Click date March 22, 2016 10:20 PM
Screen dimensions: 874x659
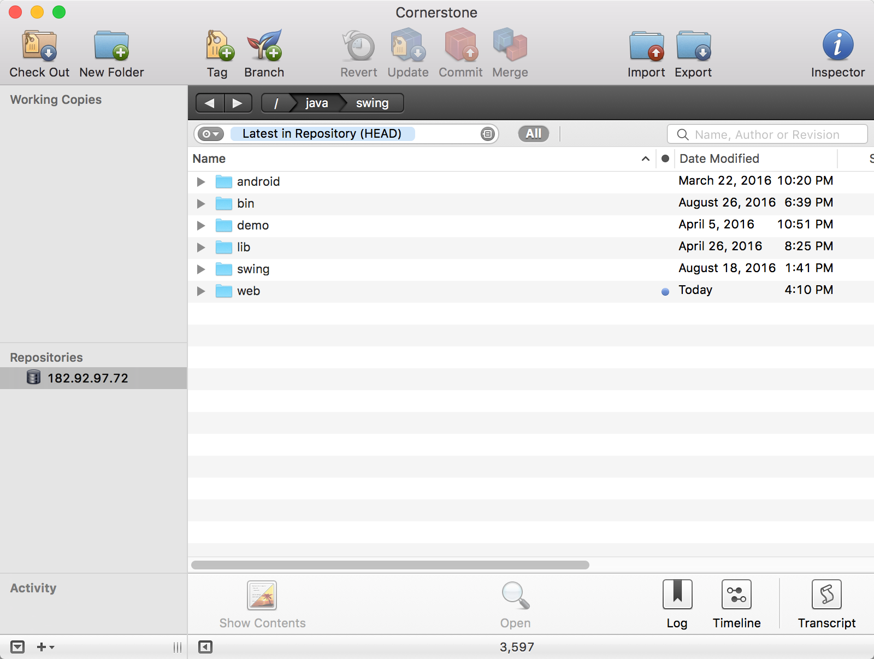coord(755,180)
